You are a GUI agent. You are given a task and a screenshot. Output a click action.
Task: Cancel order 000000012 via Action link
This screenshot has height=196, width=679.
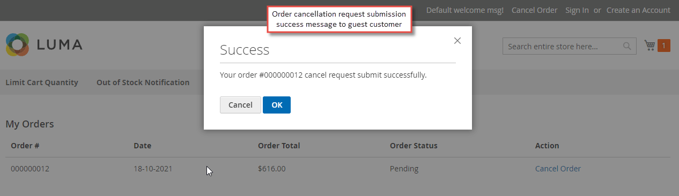558,169
